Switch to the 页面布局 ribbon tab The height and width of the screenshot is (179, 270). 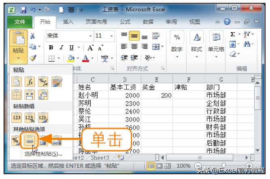[x=96, y=22]
